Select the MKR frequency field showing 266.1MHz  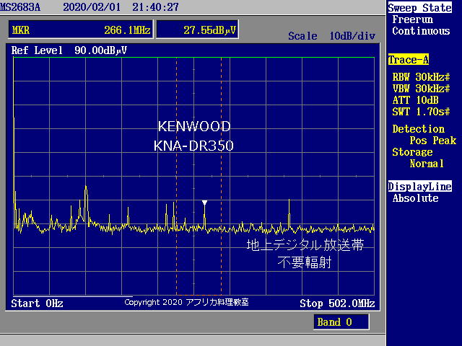click(81, 30)
